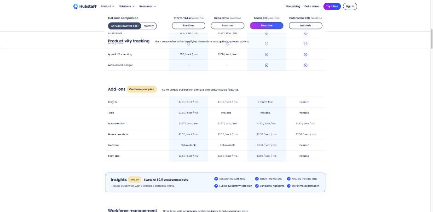This screenshot has height=212, width=433.
Task: Click Starter's Not available Locations cell
Action: coord(188,145)
